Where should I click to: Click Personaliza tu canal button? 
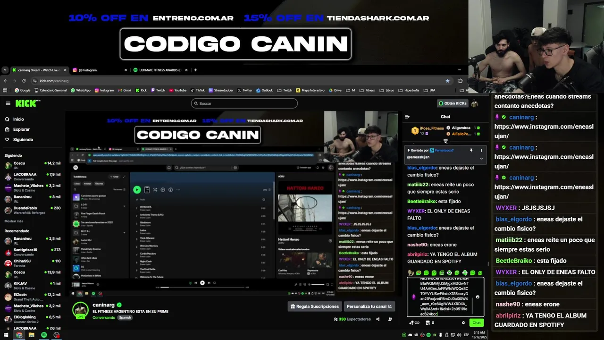click(369, 306)
